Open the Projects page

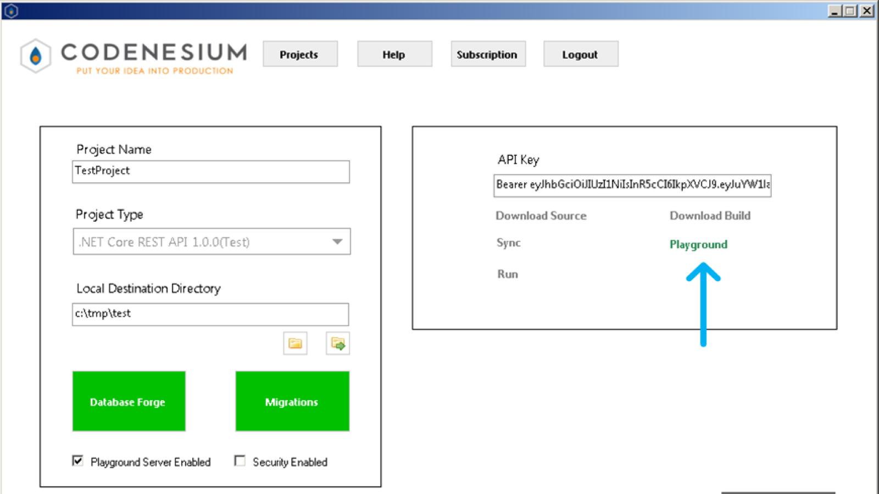point(299,54)
